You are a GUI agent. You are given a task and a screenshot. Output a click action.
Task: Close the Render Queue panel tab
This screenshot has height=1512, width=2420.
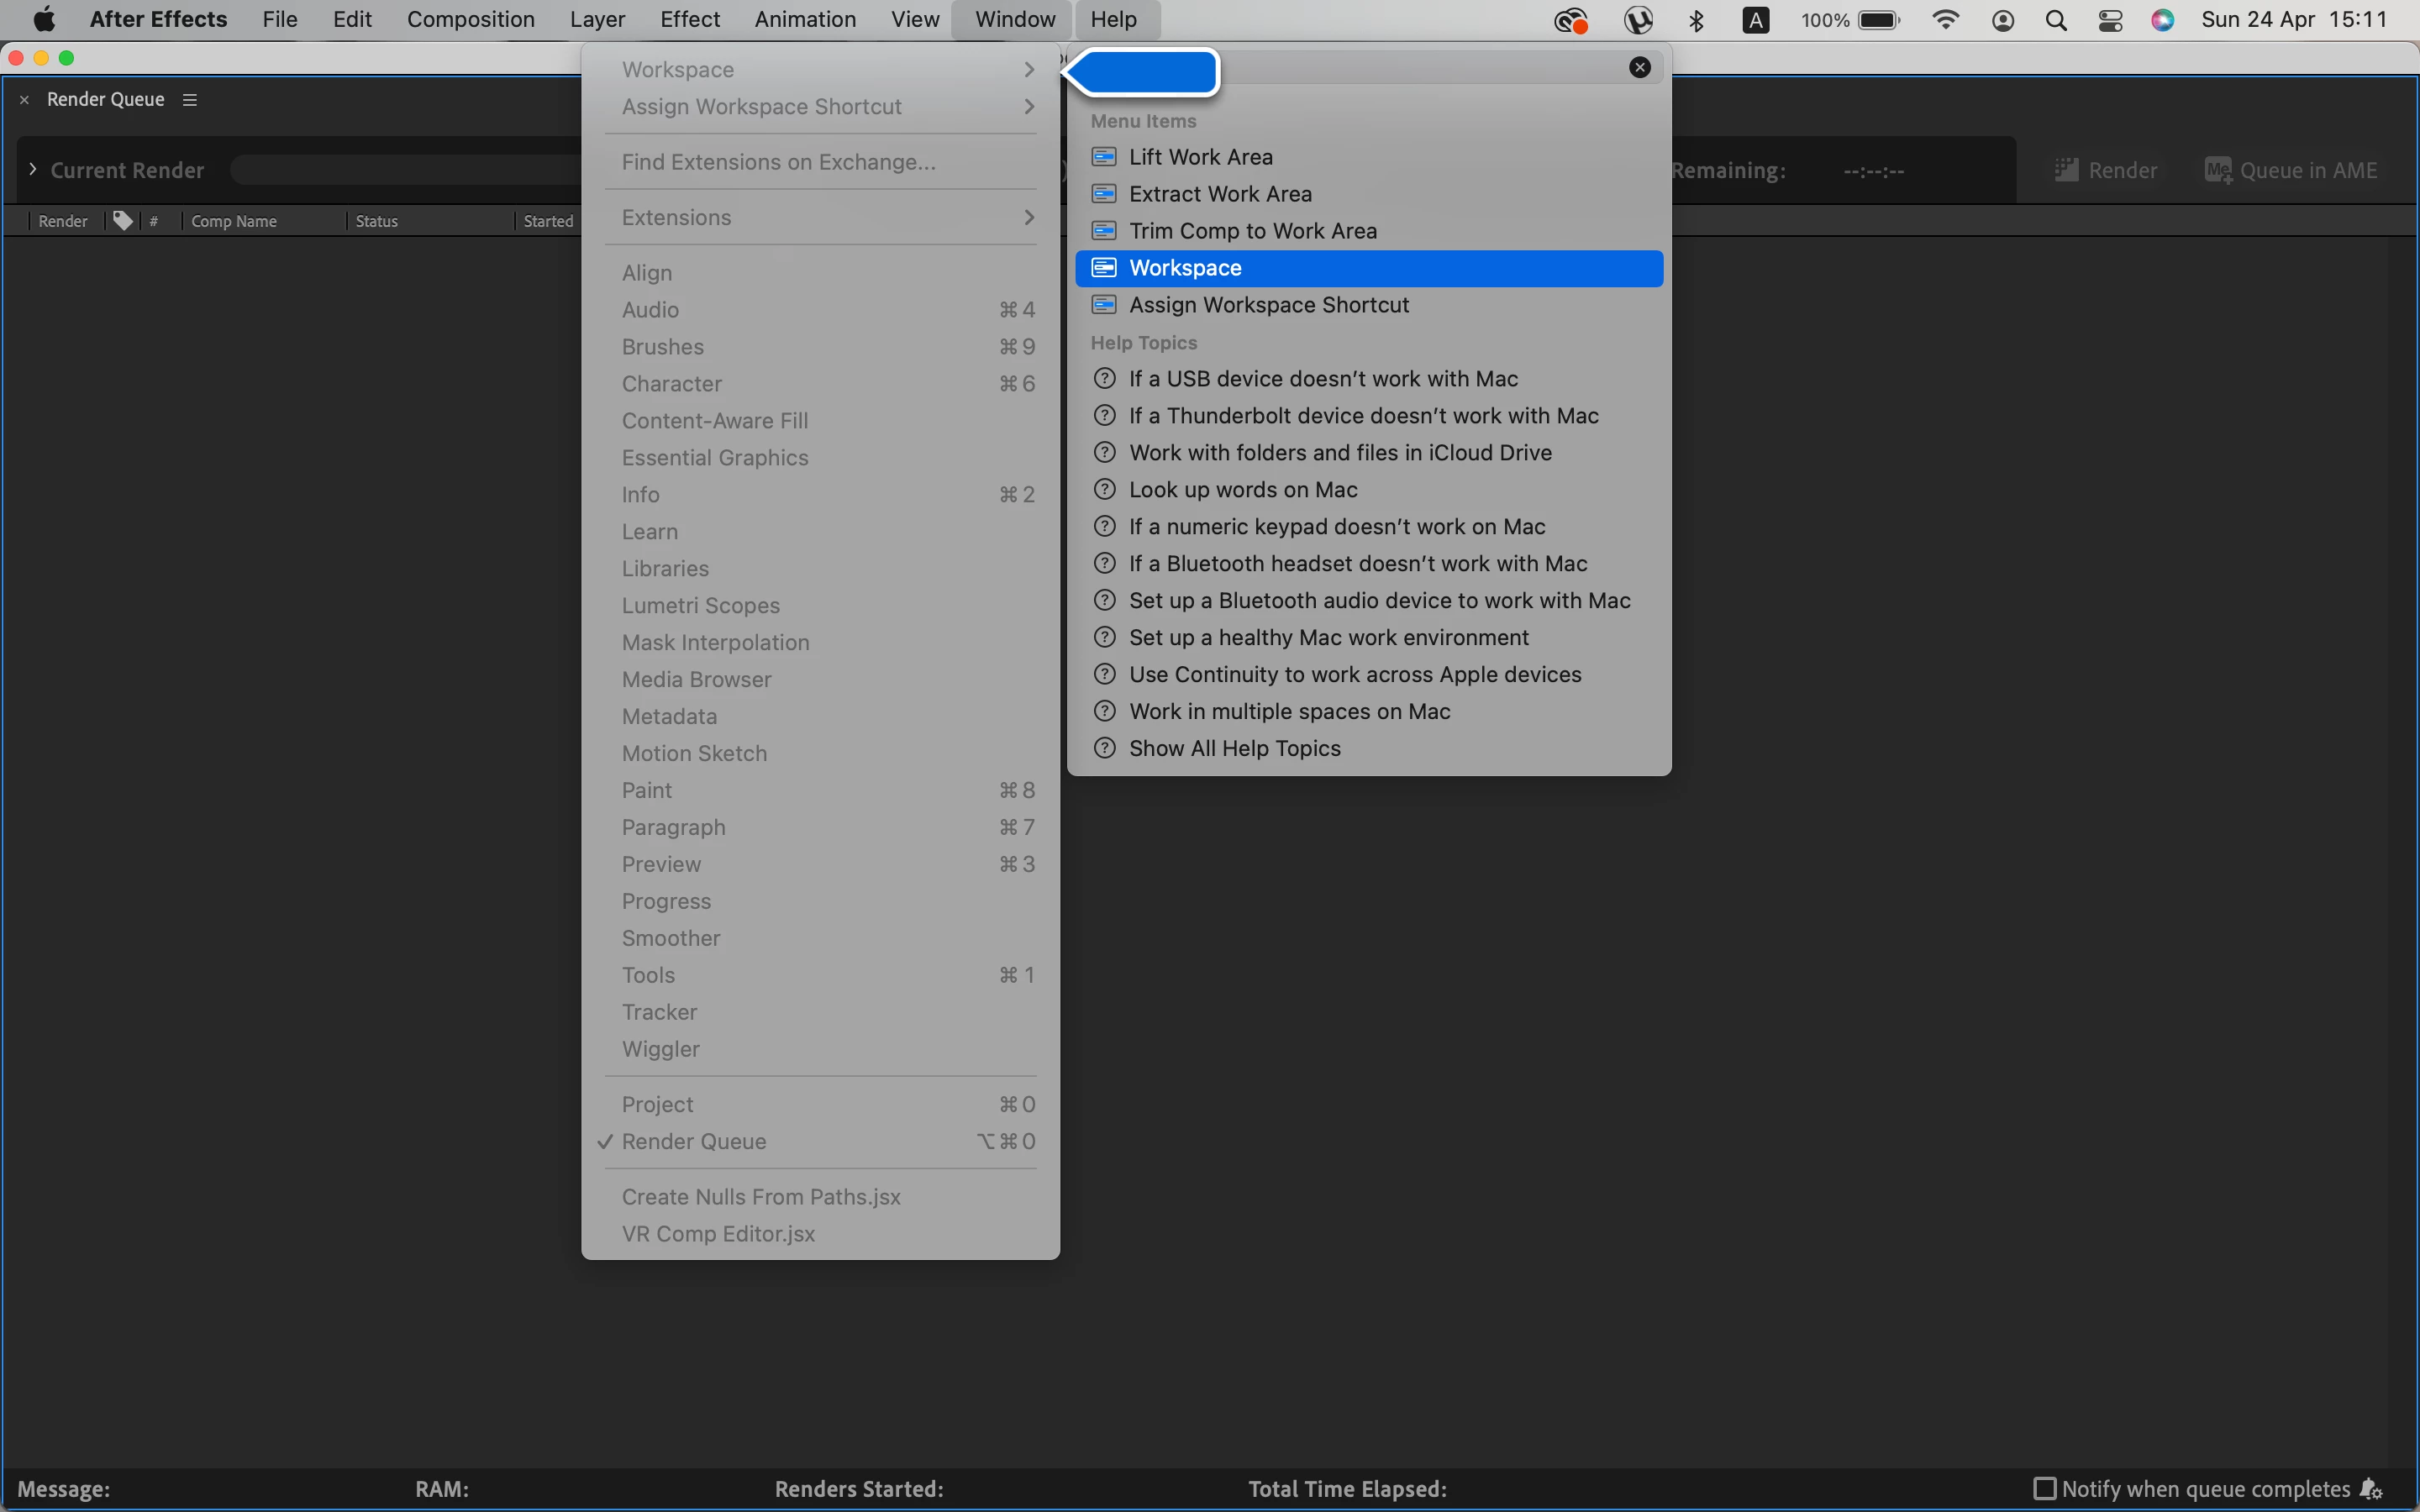(x=24, y=100)
